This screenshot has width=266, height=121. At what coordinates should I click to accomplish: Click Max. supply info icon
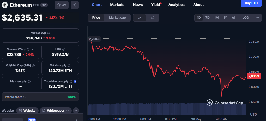(x=29, y=82)
